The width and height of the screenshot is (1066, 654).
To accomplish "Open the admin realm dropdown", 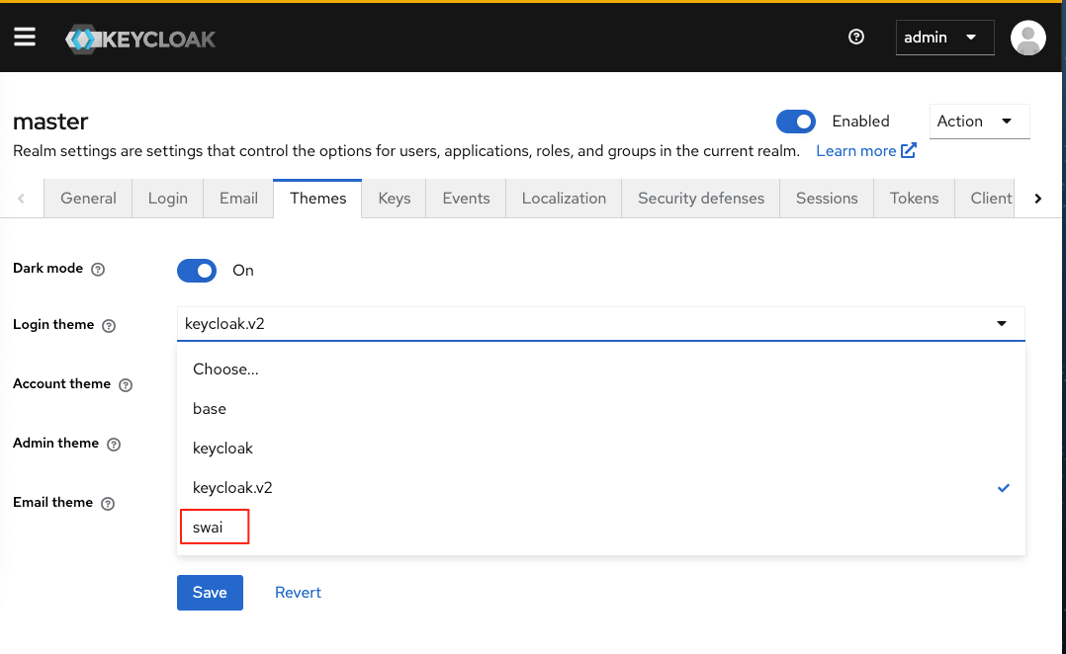I will (943, 38).
